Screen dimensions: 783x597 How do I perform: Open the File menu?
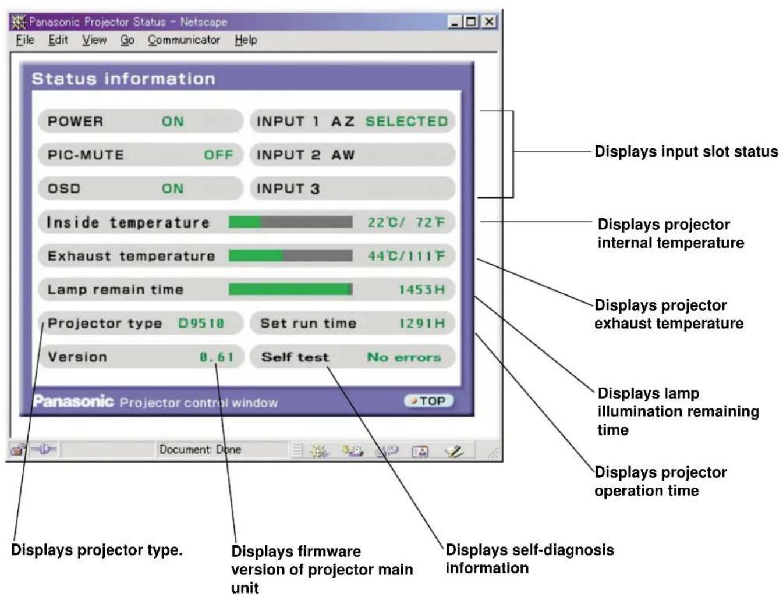point(24,40)
